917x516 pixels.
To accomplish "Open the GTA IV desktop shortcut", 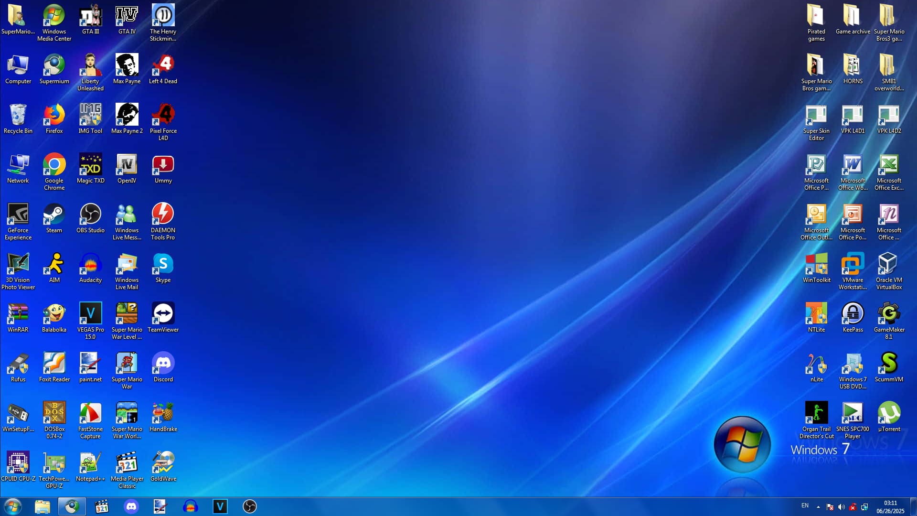I will (x=127, y=20).
